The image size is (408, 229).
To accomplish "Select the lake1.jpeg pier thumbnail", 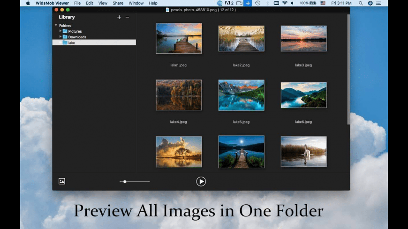I will 179,38.
